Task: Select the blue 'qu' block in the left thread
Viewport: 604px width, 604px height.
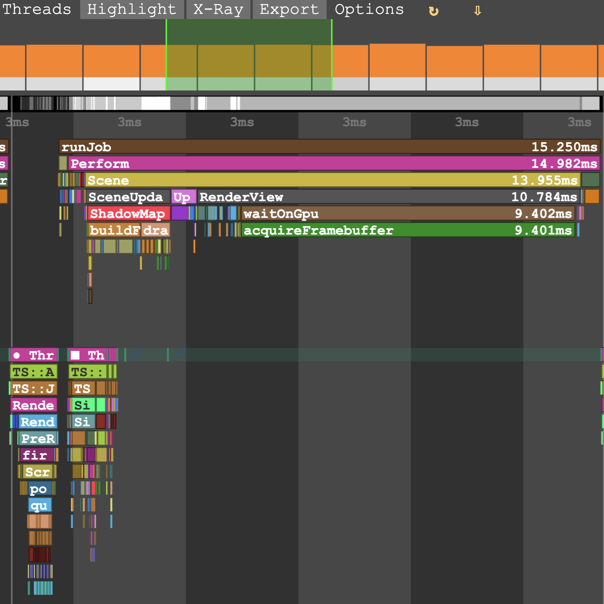Action: coord(40,506)
